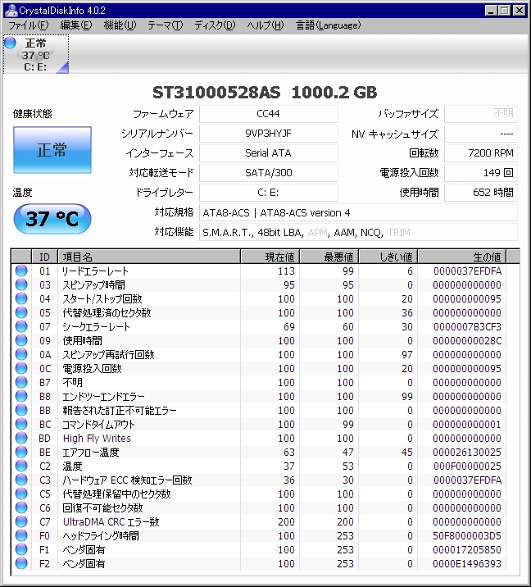Open the 機能(U) menu
The height and width of the screenshot is (587, 531).
pos(120,25)
